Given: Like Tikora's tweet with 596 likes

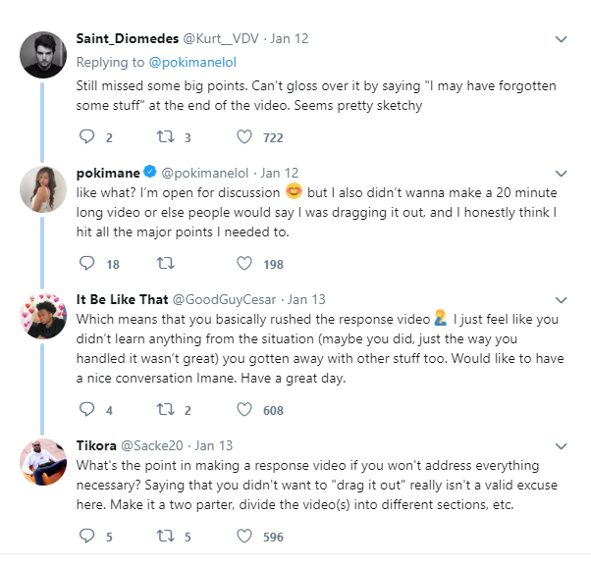Looking at the screenshot, I should click(244, 536).
